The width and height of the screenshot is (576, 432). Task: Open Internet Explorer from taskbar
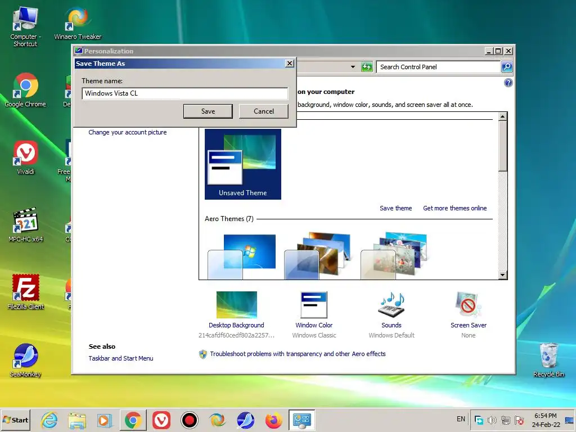coord(49,420)
